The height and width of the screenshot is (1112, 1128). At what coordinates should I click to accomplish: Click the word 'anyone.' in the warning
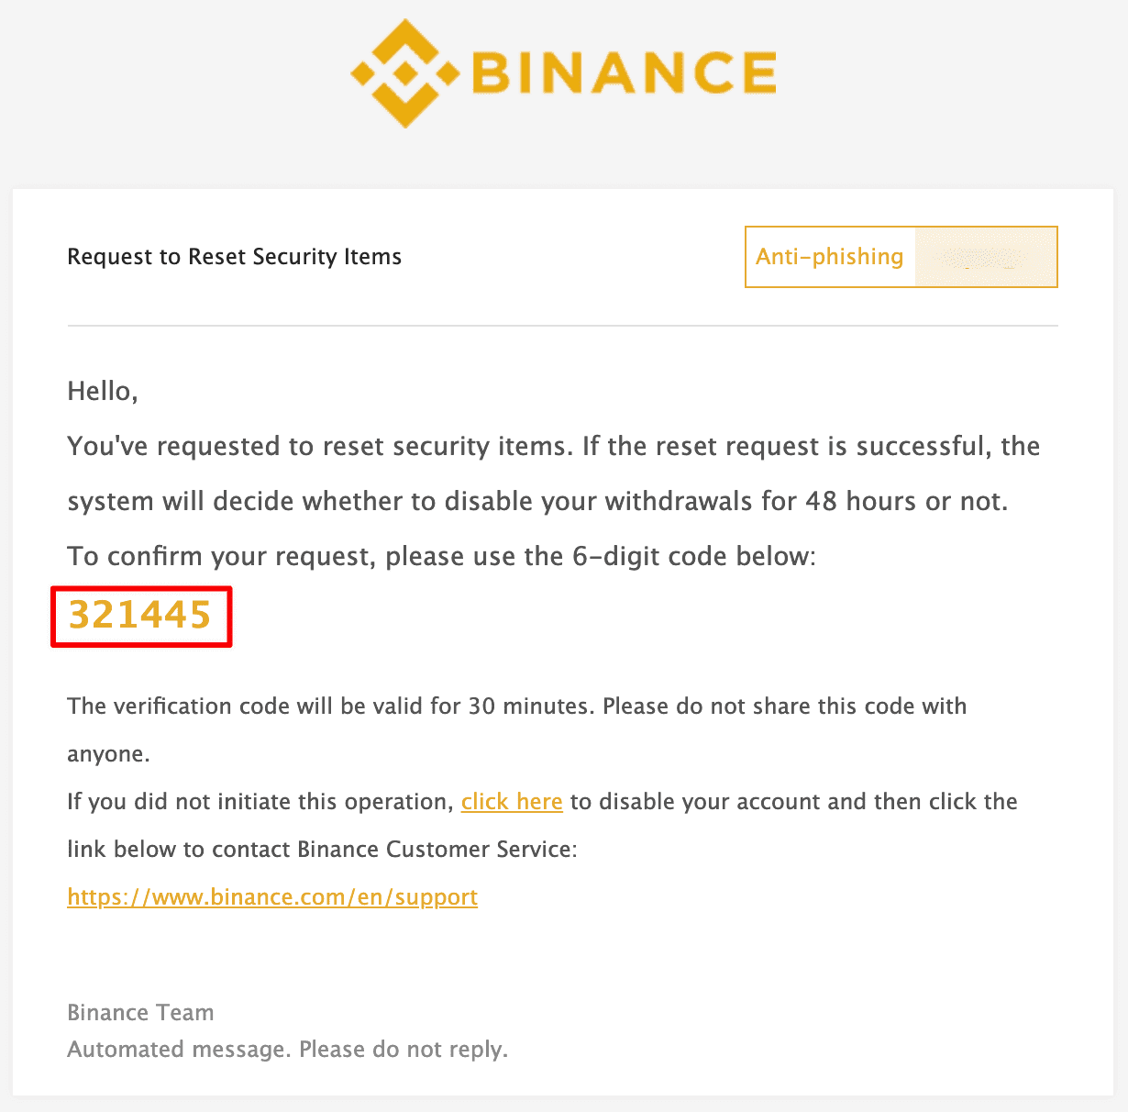[108, 754]
